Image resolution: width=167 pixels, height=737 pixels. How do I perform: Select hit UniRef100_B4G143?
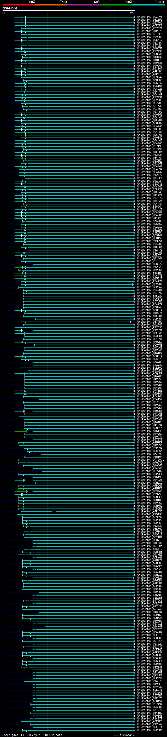coord(150,431)
